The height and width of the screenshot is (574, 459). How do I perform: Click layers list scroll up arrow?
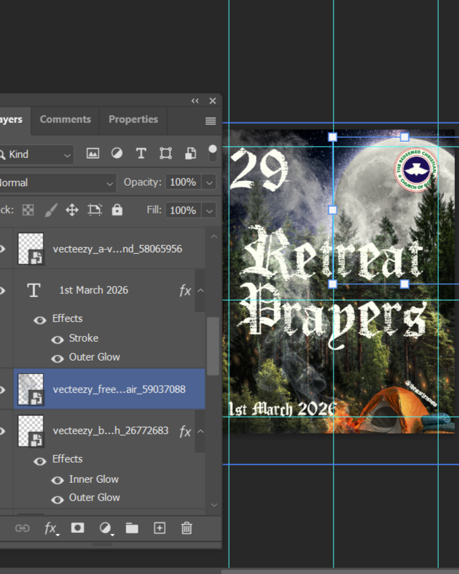214,237
